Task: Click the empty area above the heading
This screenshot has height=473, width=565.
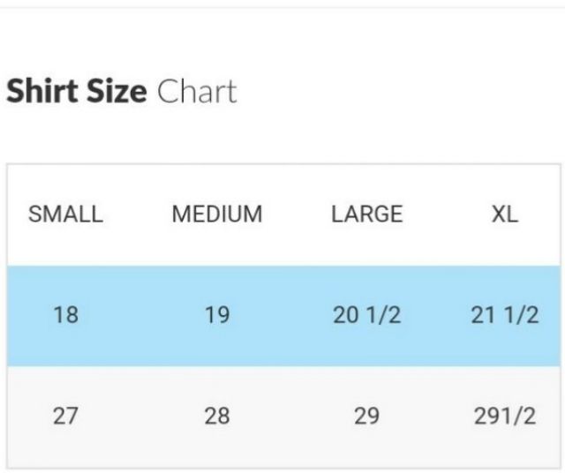Action: 282,40
